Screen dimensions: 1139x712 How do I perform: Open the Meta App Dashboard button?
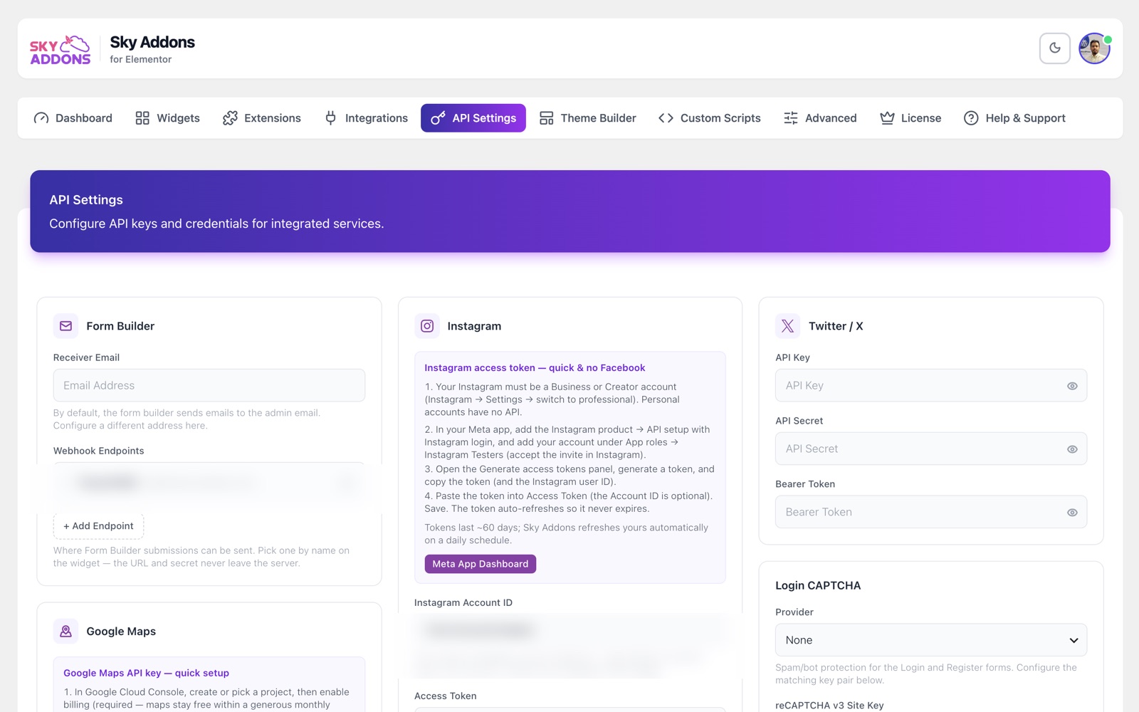point(481,564)
